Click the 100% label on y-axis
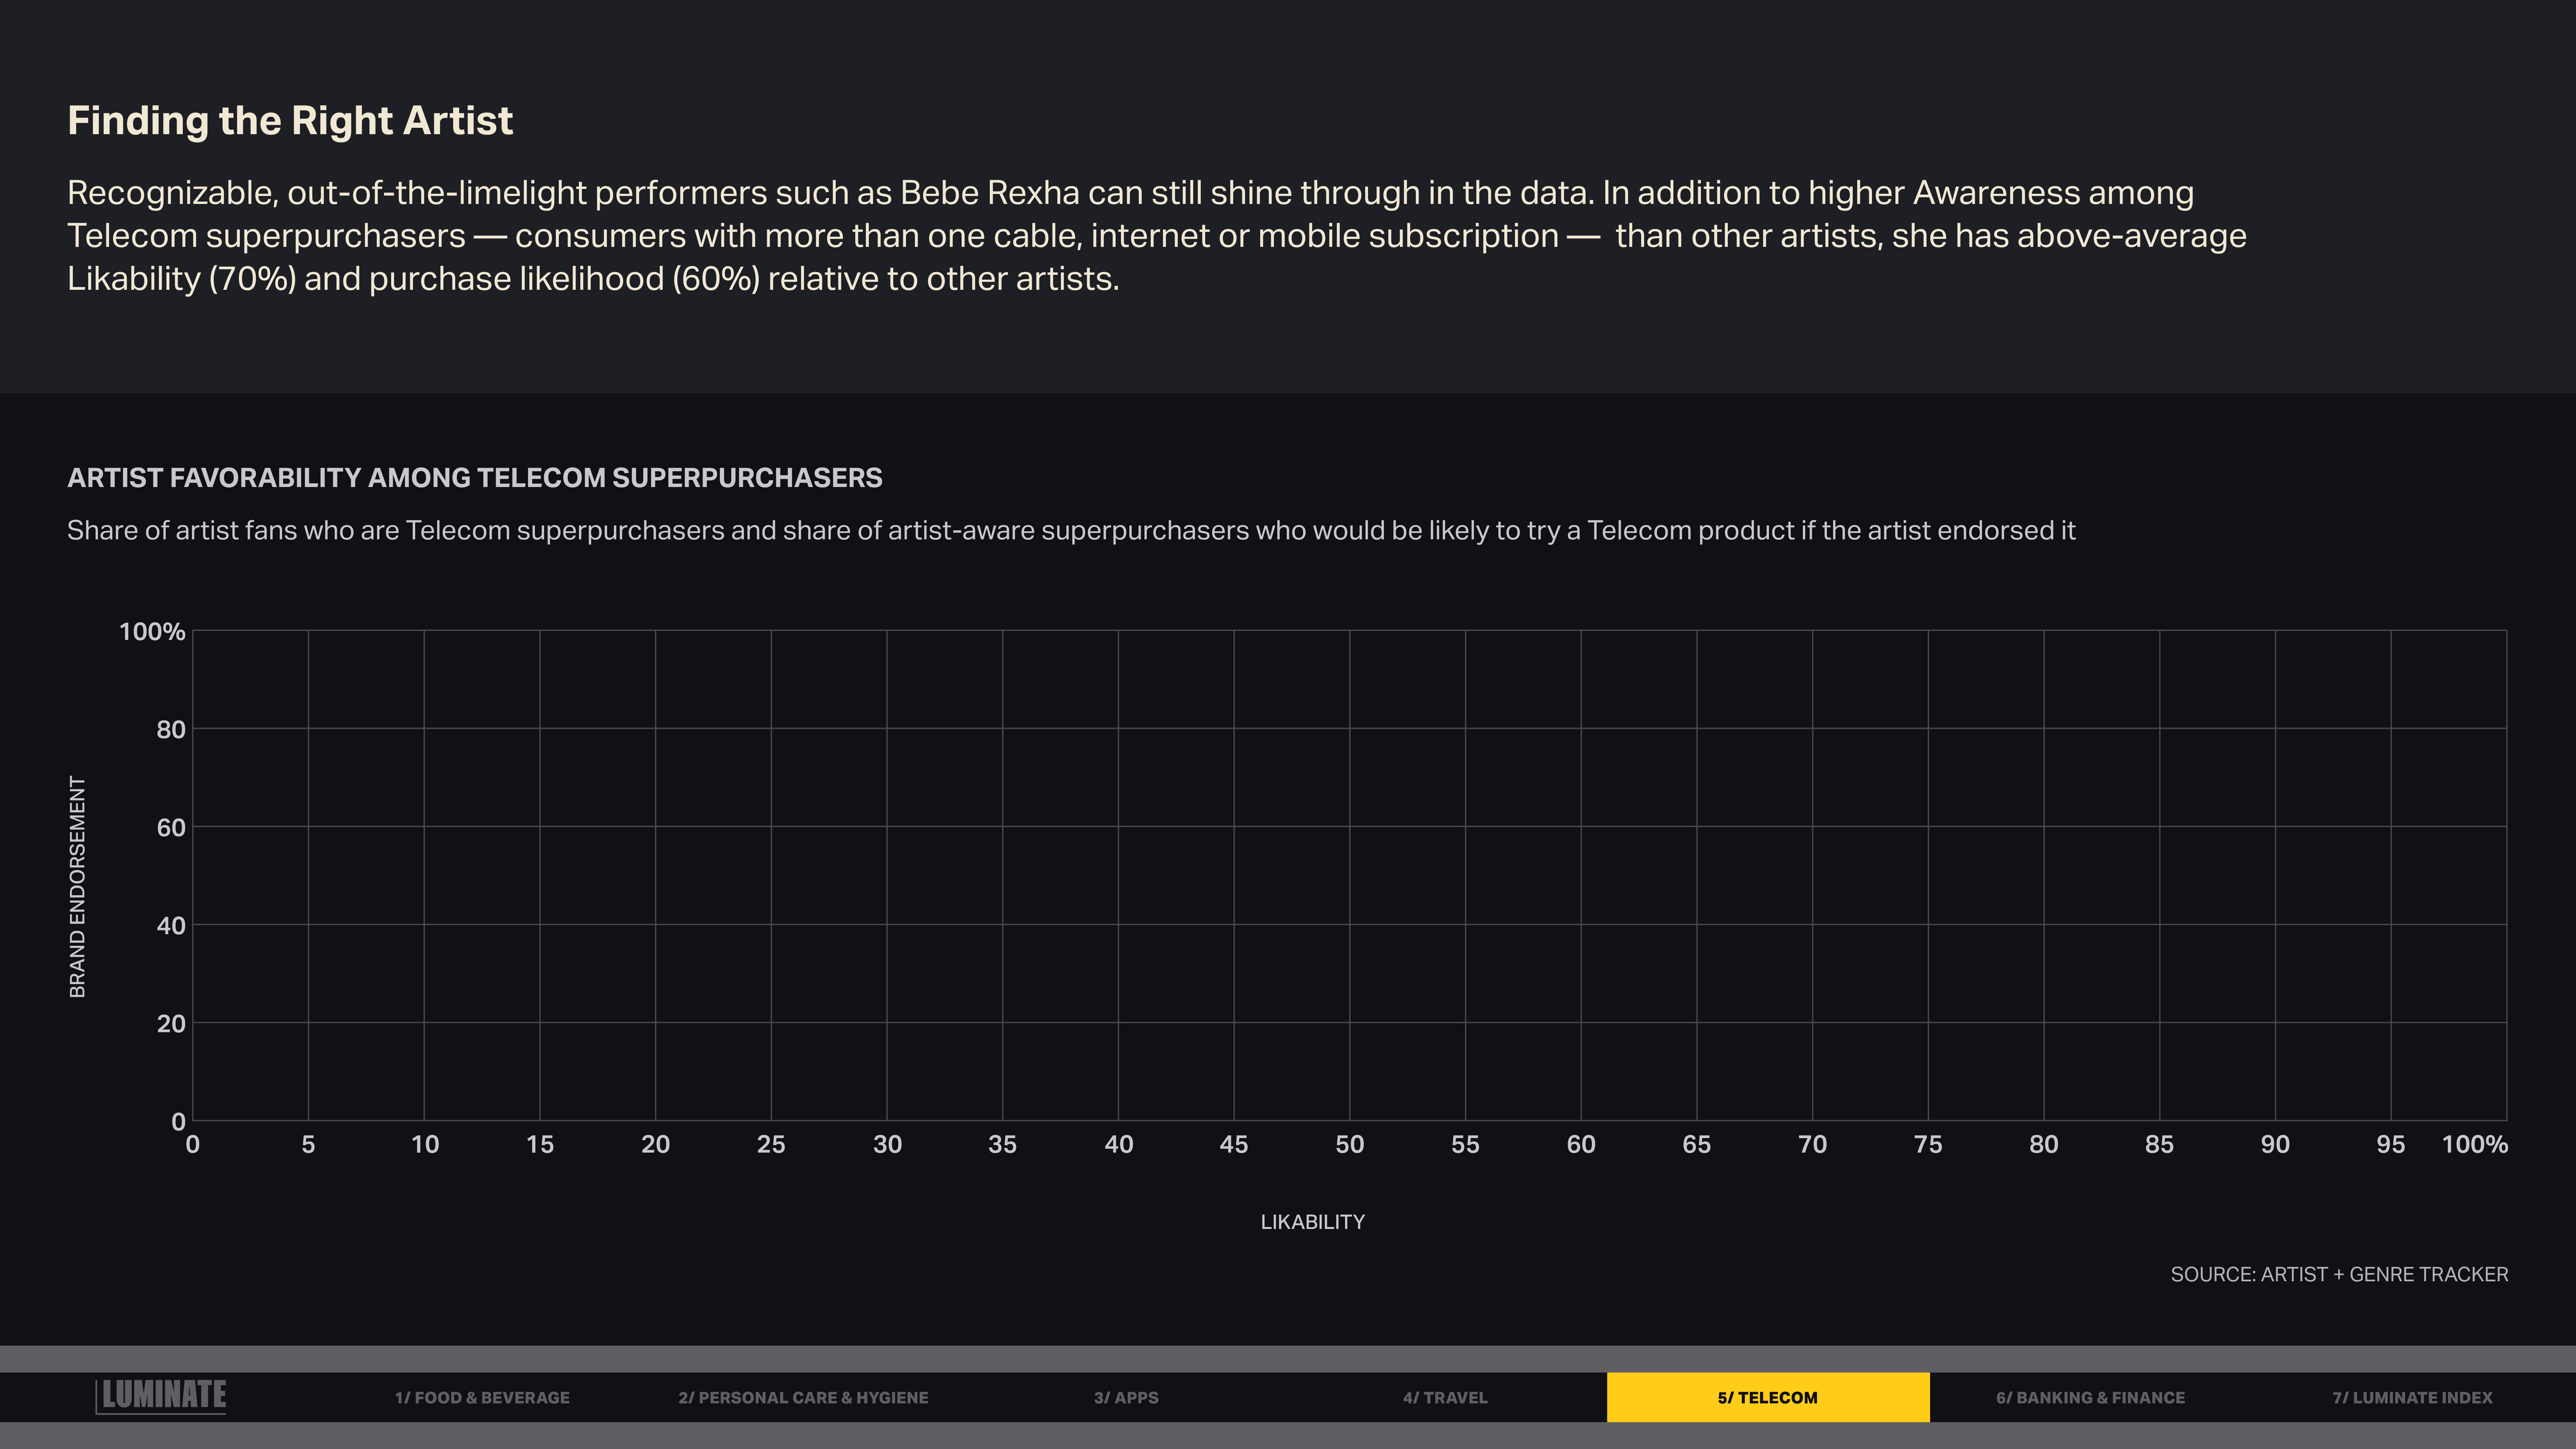Image resolution: width=2576 pixels, height=1449 pixels. (152, 632)
